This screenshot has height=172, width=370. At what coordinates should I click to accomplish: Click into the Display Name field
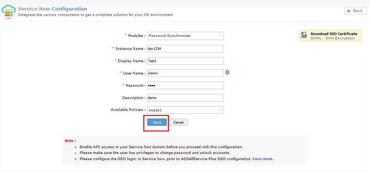[x=185, y=61]
